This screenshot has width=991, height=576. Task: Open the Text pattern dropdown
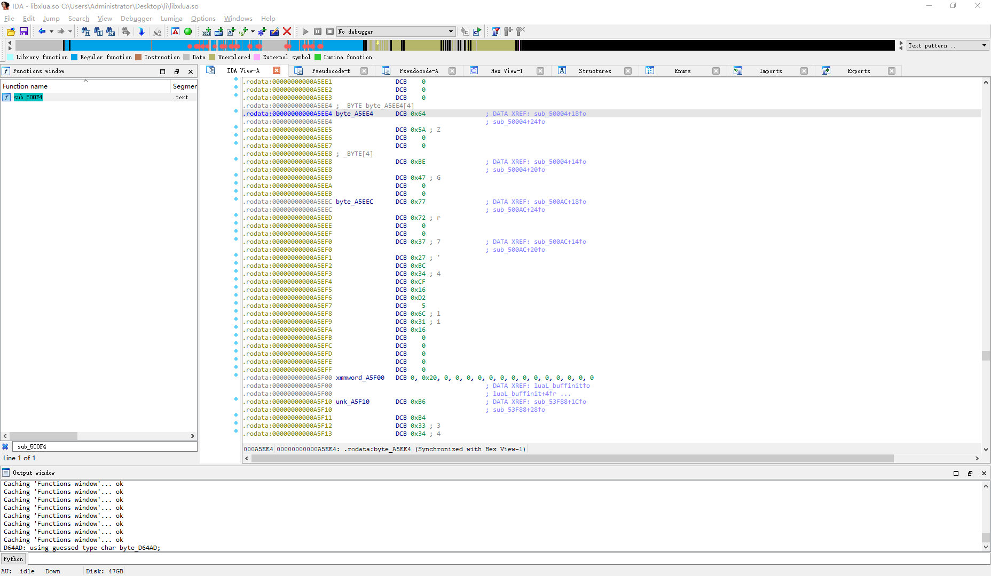tap(984, 45)
